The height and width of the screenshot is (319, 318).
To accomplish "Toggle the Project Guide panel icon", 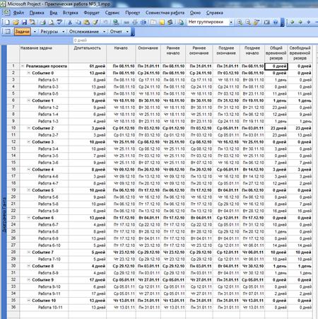I will (x=8, y=31).
